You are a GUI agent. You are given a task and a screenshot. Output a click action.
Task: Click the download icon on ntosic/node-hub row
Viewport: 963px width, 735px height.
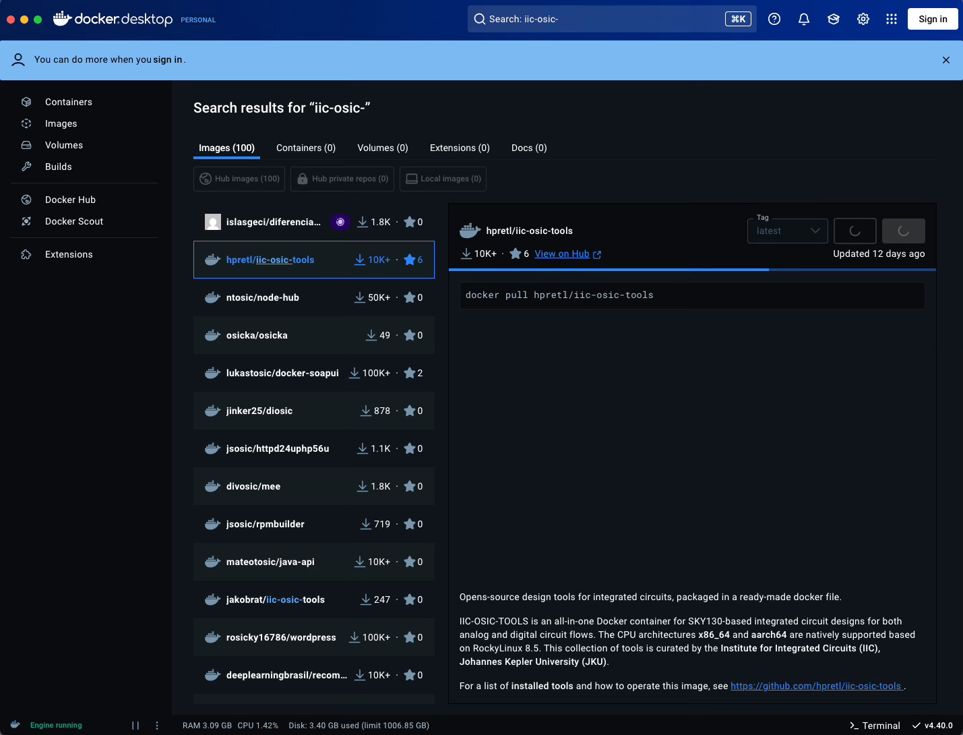(360, 297)
